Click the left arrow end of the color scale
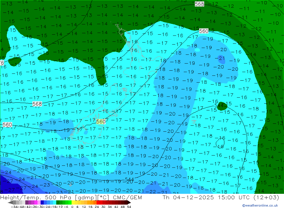 point(11,202)
